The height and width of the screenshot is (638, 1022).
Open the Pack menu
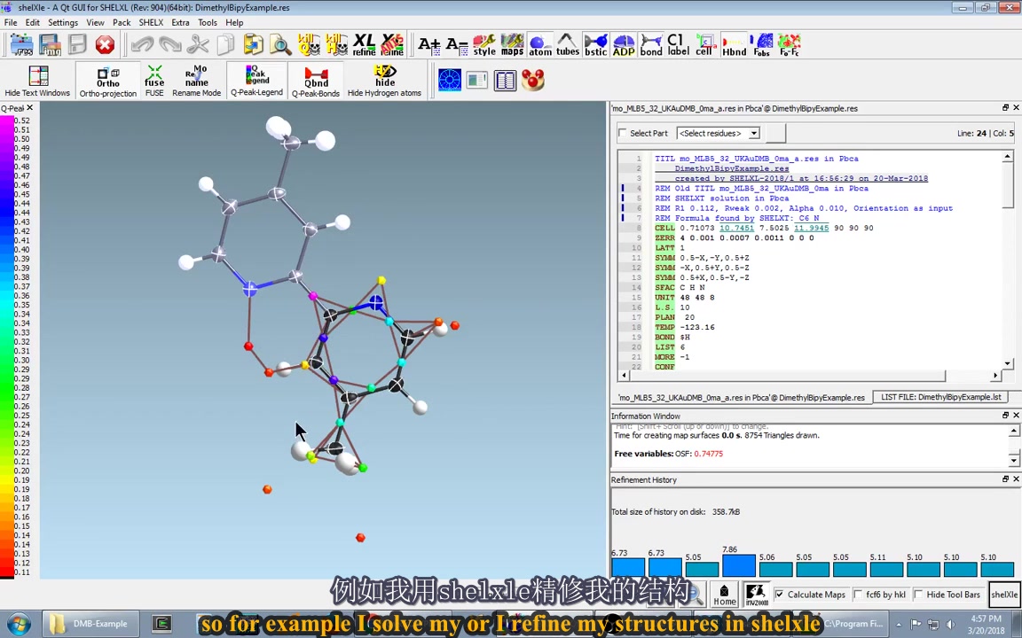122,22
